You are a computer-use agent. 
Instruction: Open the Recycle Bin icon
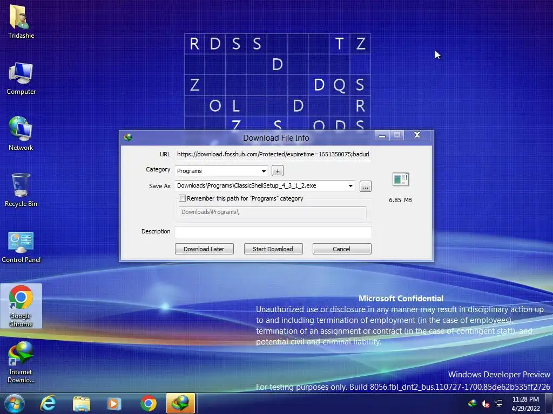click(x=21, y=190)
